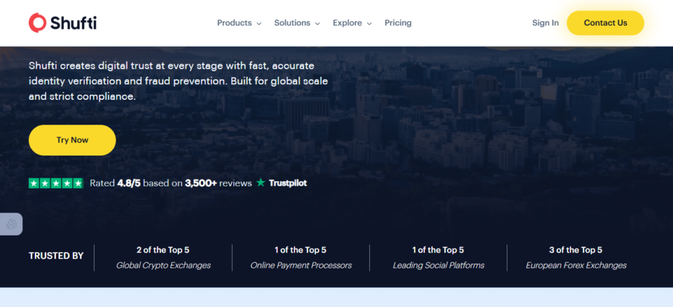Screen dimensions: 673x307
Task: Open the Products menu
Action: coord(235,23)
